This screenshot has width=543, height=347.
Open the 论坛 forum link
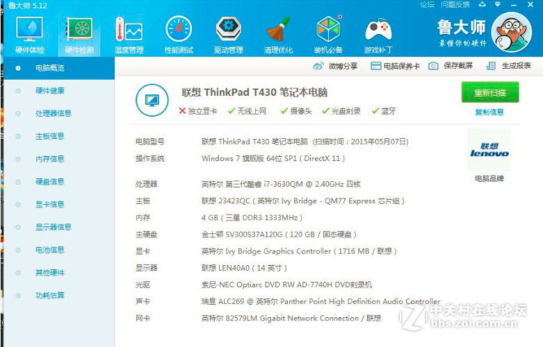(x=427, y=4)
